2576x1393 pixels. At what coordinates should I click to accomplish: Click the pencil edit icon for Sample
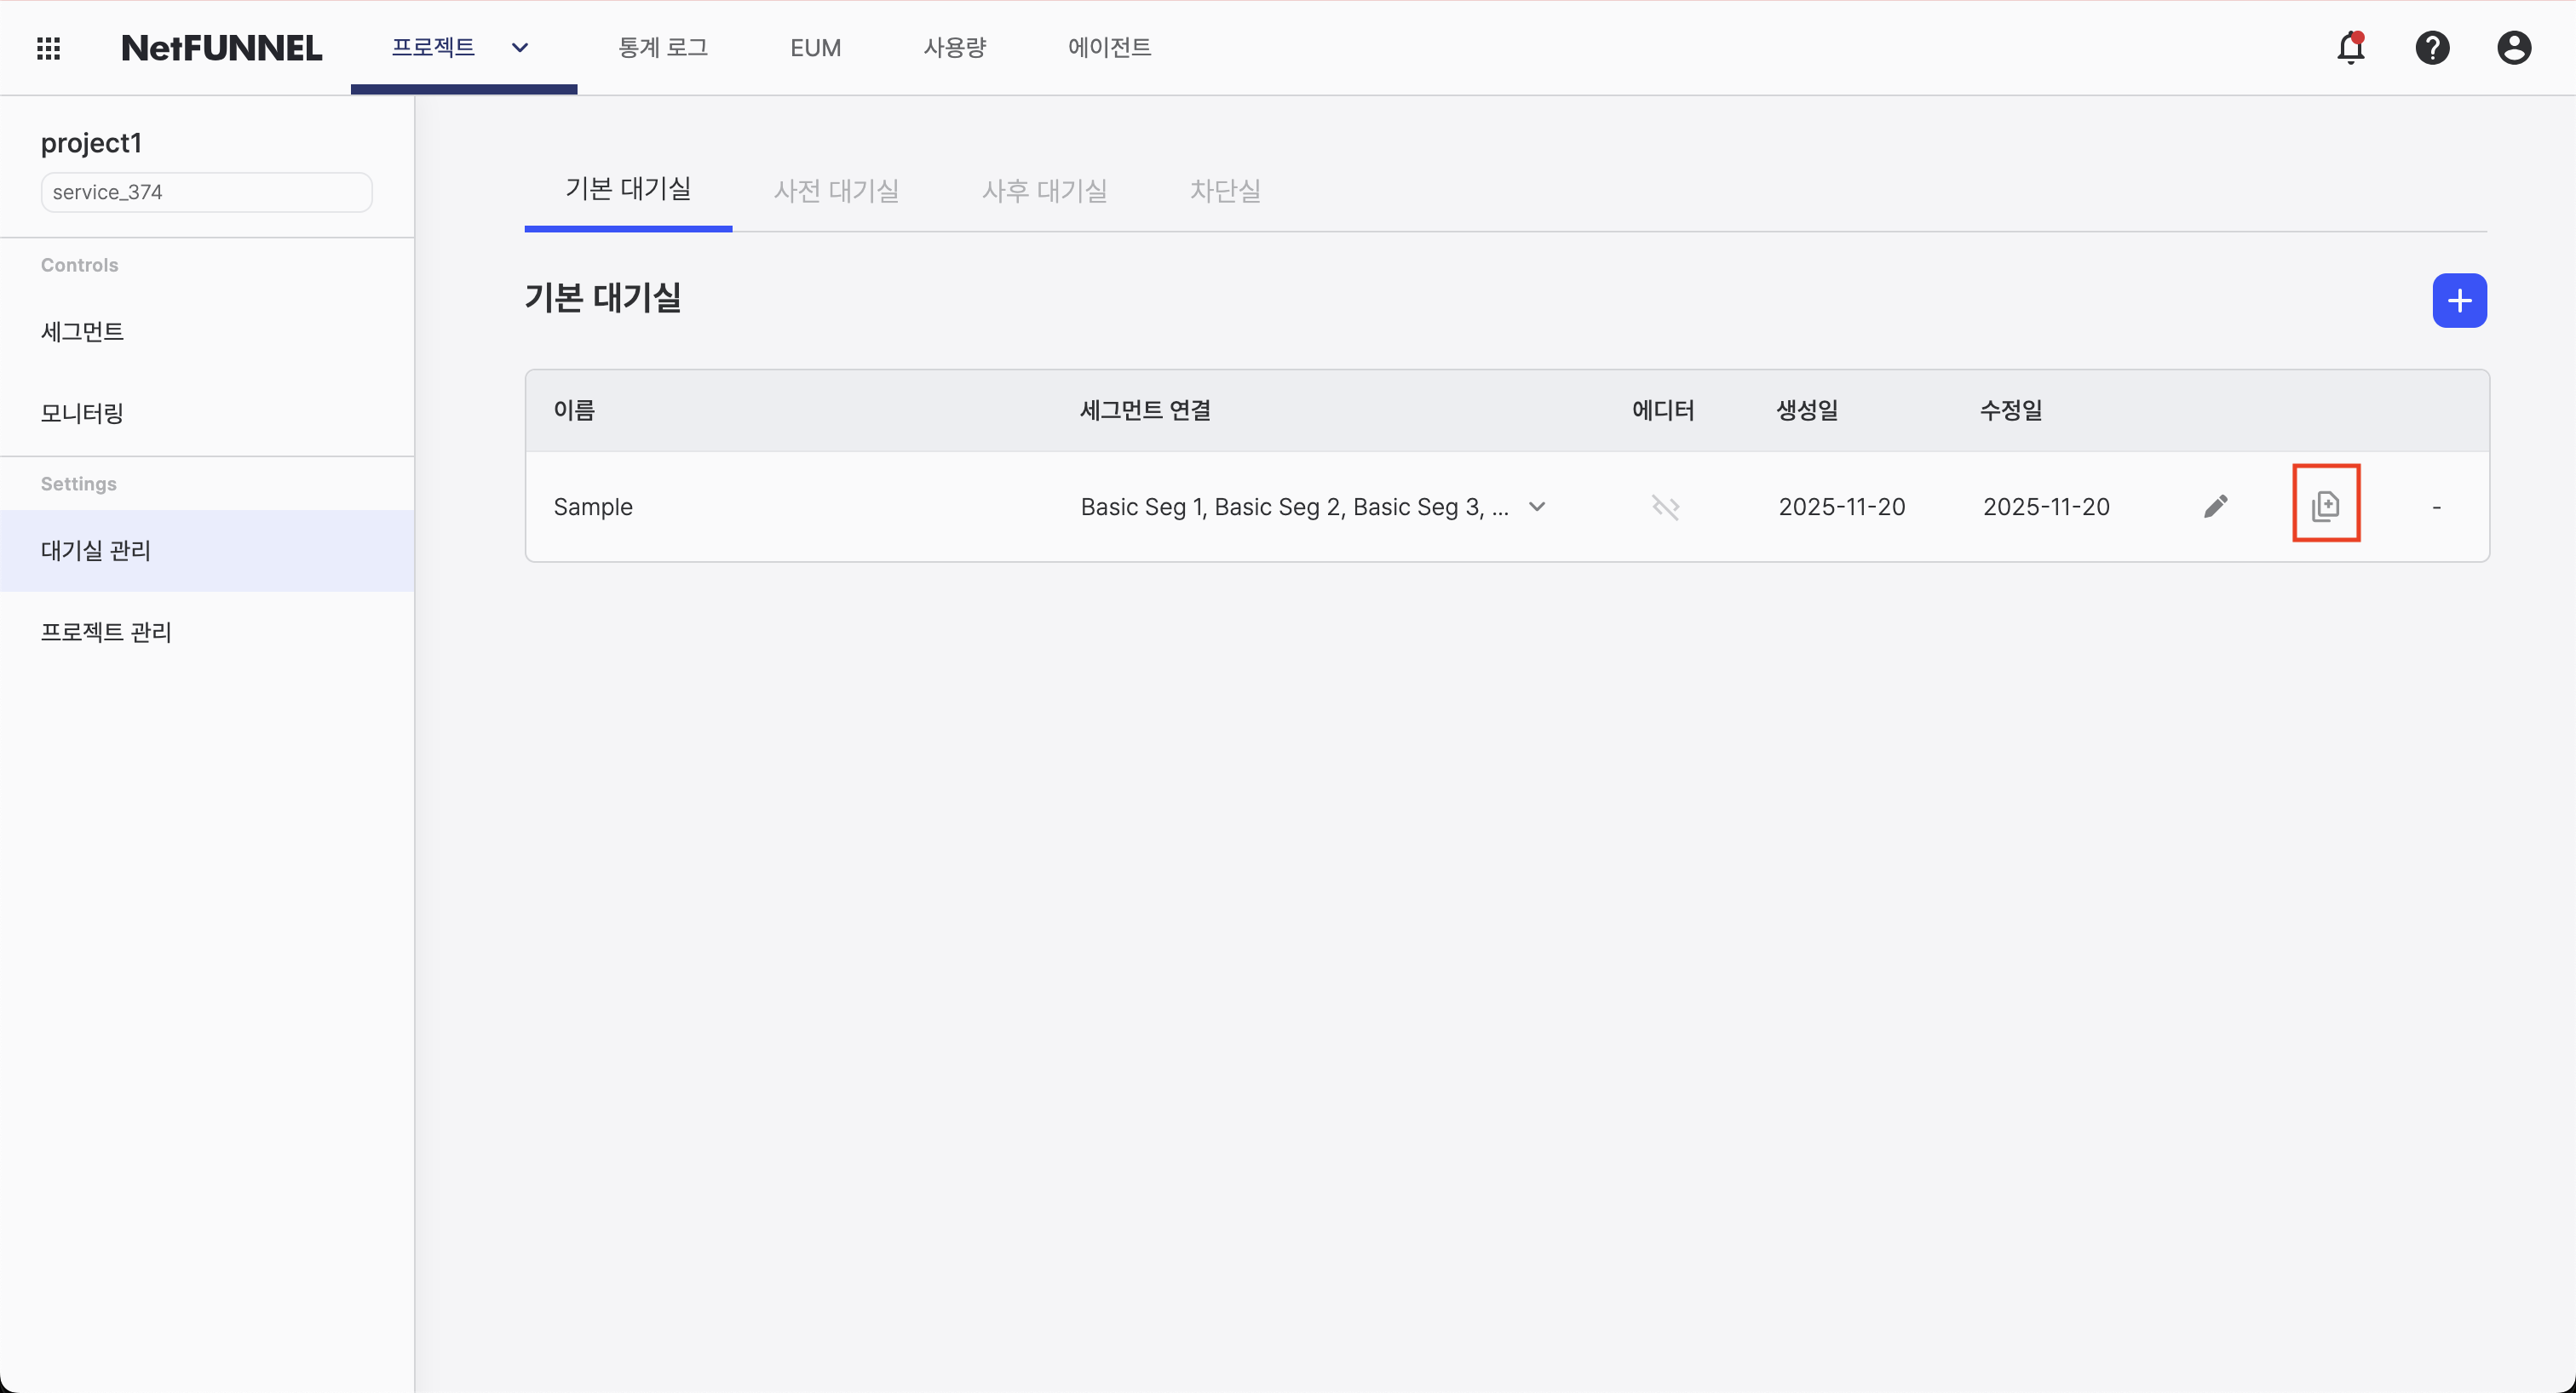(x=2215, y=507)
